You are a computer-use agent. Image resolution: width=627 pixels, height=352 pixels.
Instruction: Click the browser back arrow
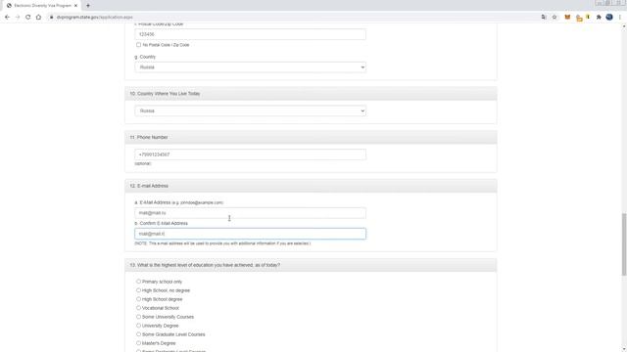(x=7, y=18)
